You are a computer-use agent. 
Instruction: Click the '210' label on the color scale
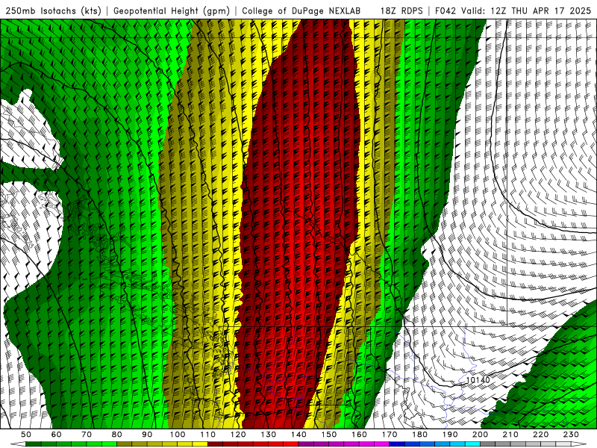coord(510,435)
